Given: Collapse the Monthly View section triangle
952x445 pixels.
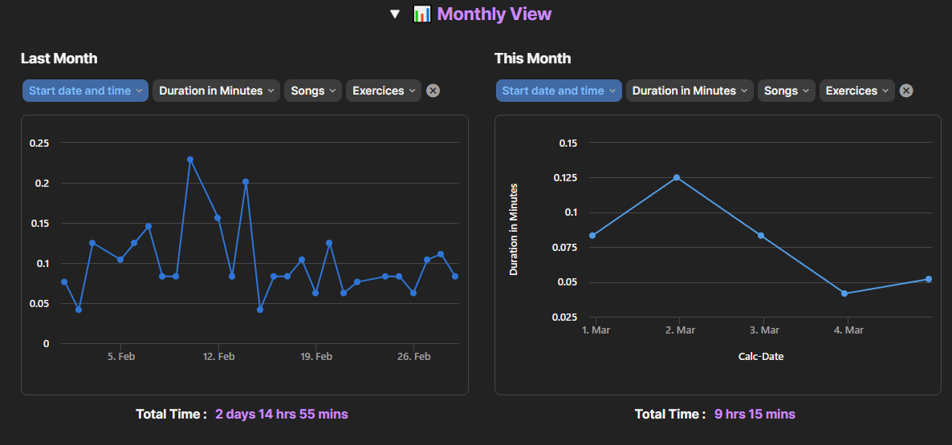Looking at the screenshot, I should click(x=394, y=14).
